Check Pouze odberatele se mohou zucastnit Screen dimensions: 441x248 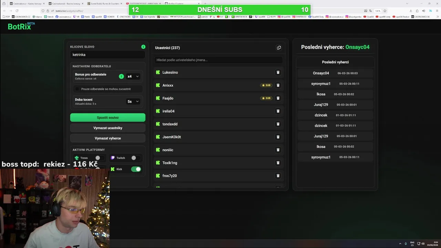pyautogui.click(x=77, y=89)
